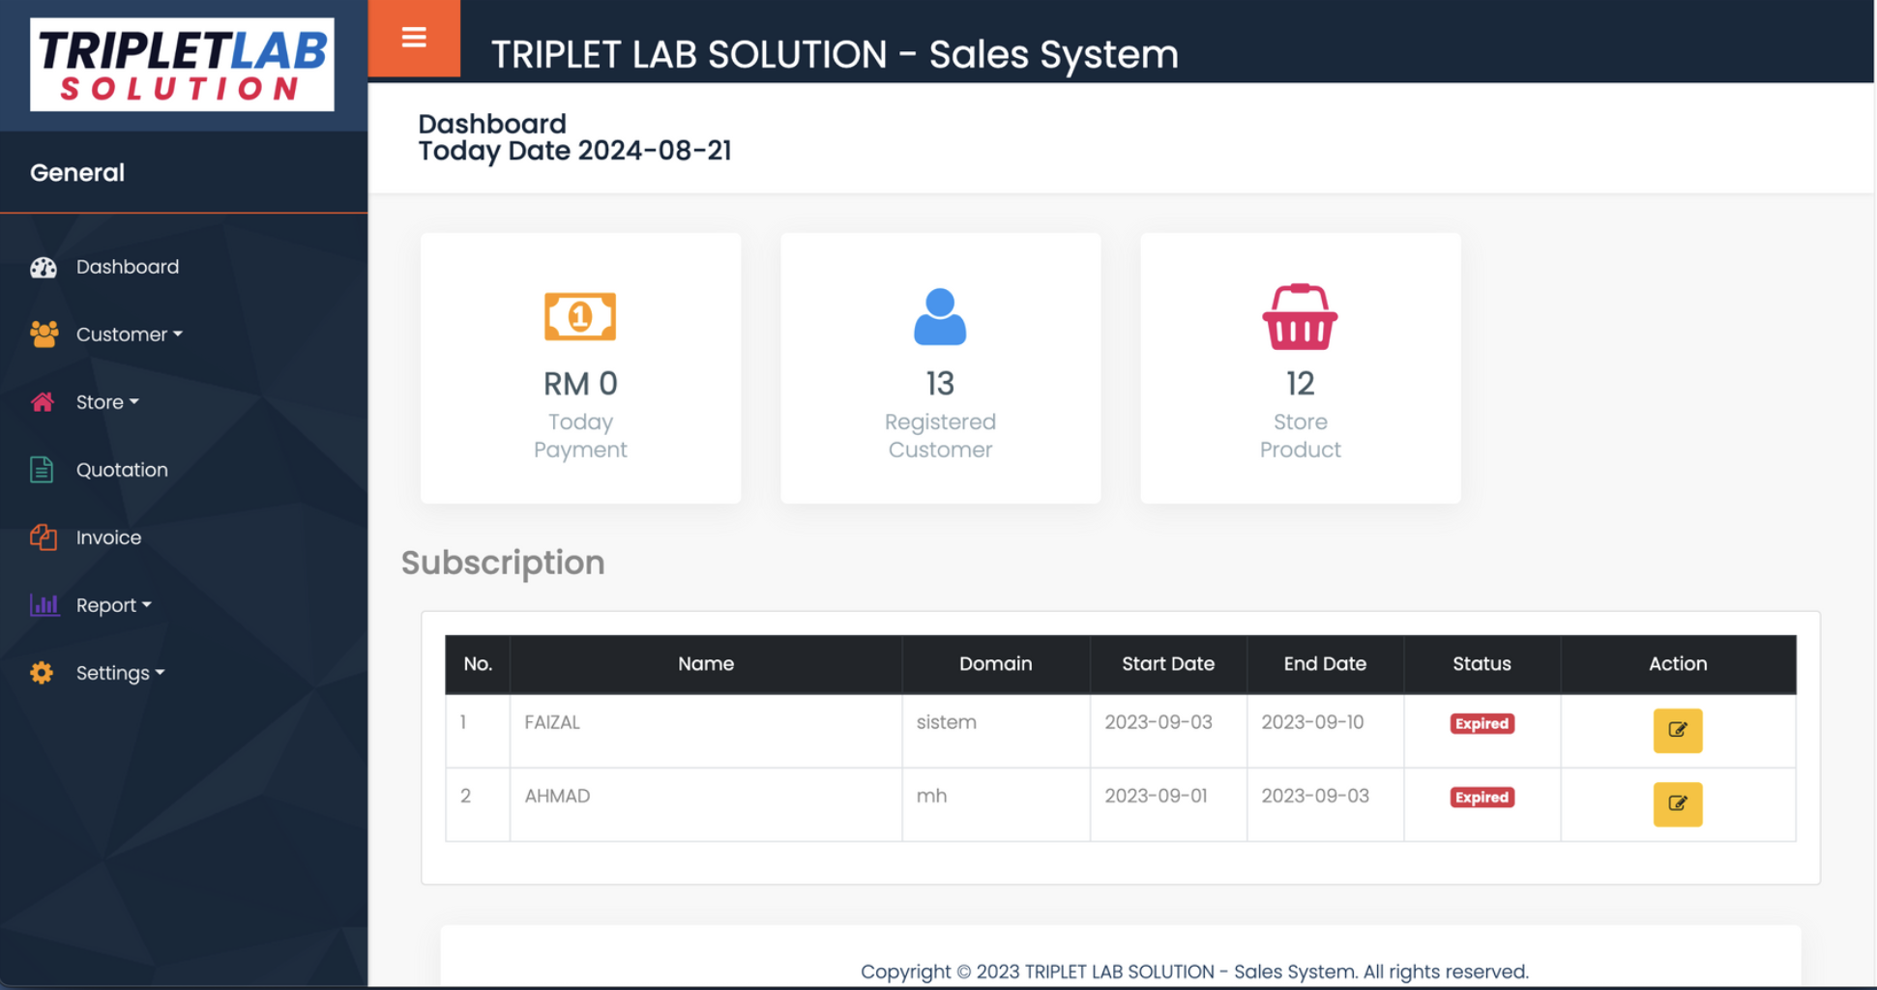Select the Dashboard icon in sidebar
Viewport: 1877px width, 990px height.
coord(44,267)
